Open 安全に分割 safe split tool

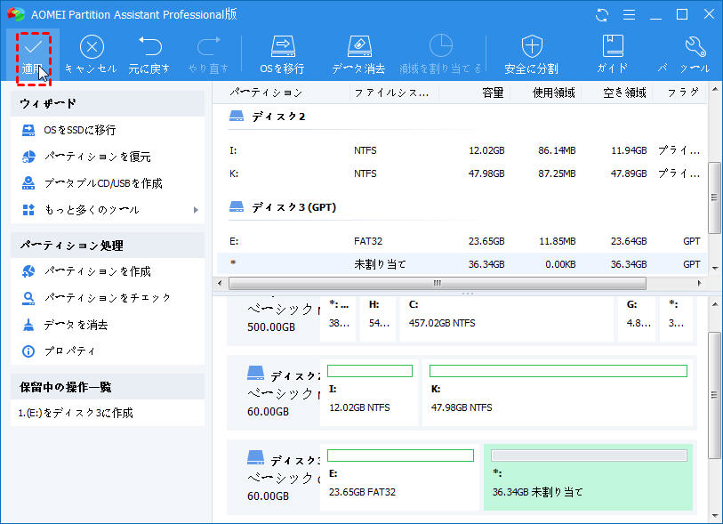[x=532, y=56]
